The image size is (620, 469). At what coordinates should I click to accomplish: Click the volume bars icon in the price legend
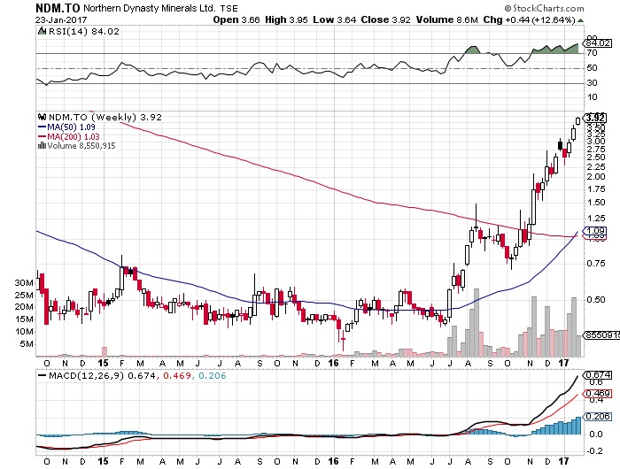42,145
